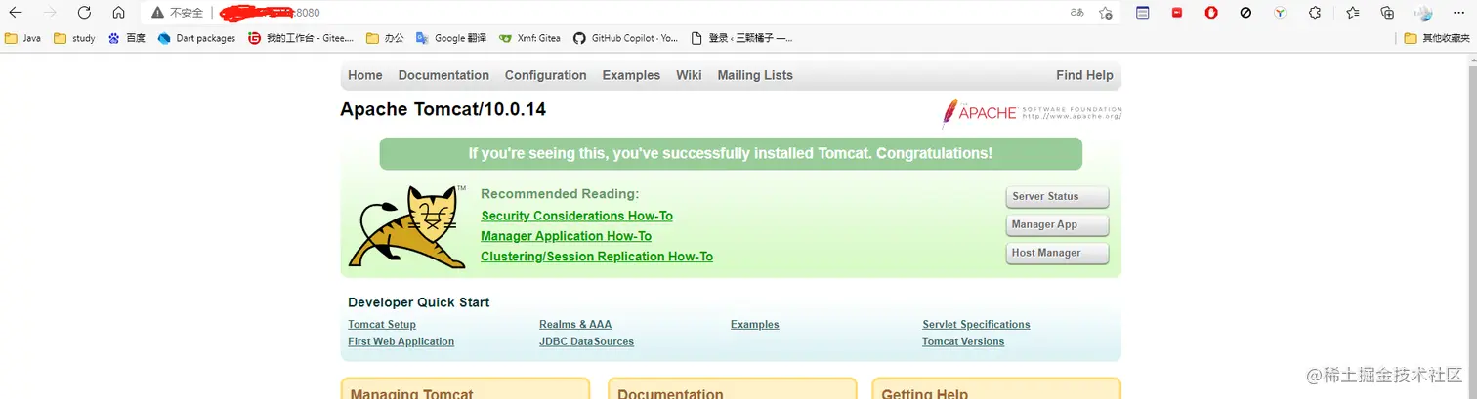
Task: Add this page to favorites star icon
Action: click(x=1105, y=13)
